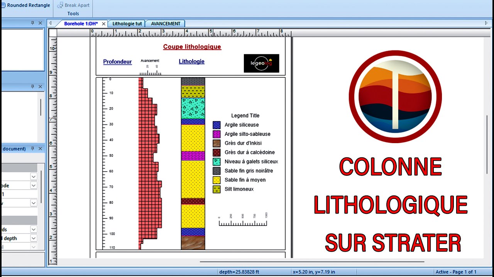This screenshot has width=494, height=277.
Task: Click the Sable fin gris noirâtre swatch
Action: click(217, 171)
